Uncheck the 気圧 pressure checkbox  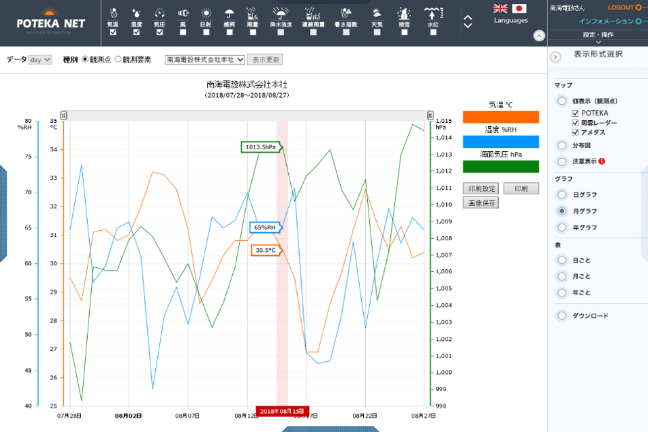pos(159,32)
